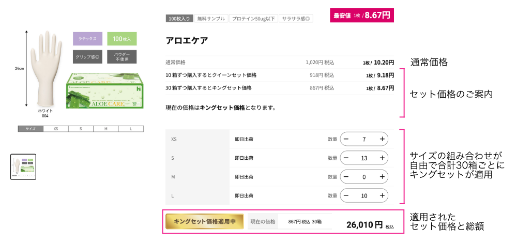Image resolution: width=517 pixels, height=243 pixels.
Task: Open the small product thumbnail image
Action: pyautogui.click(x=23, y=167)
